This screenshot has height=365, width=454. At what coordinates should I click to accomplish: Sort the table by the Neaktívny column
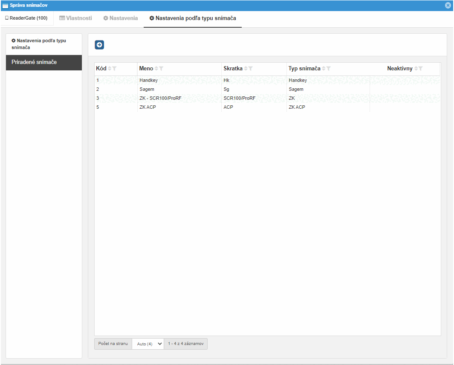pos(416,69)
